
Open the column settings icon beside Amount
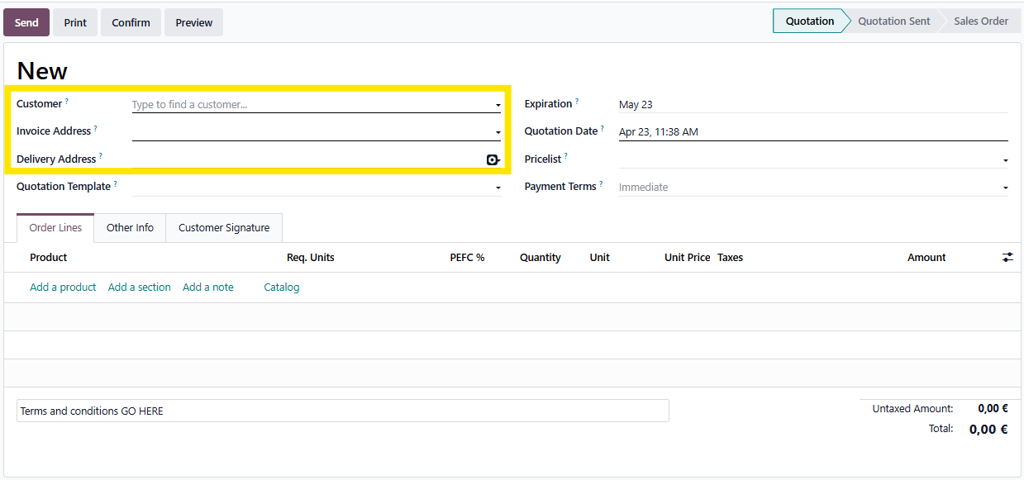coord(1007,258)
